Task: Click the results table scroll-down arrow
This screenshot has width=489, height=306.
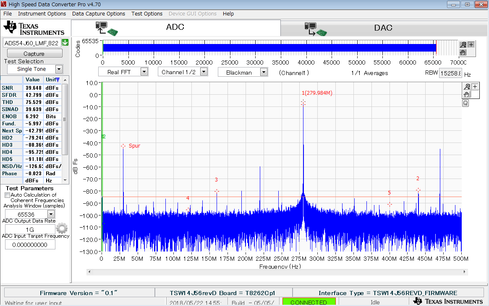Action: [65, 180]
